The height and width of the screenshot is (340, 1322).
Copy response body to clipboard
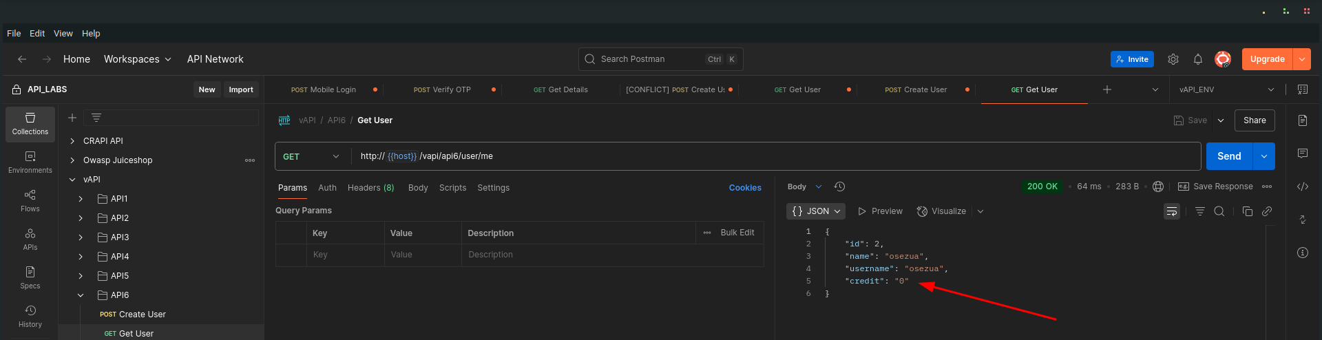[1248, 211]
